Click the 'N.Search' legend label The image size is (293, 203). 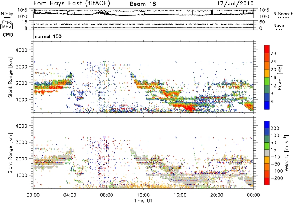pos(283,14)
